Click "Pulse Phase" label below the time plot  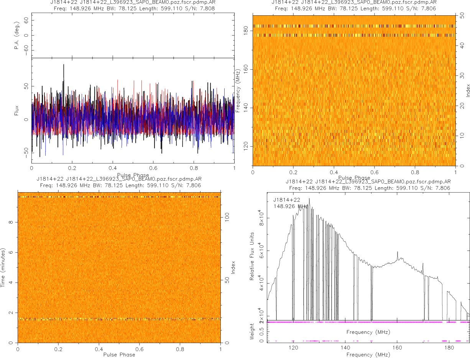point(119,355)
